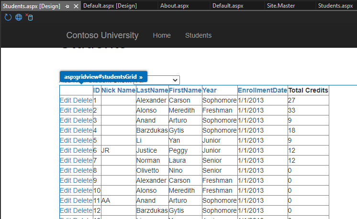Sort grid by LastName column header
The width and height of the screenshot is (357, 219).
152,90
